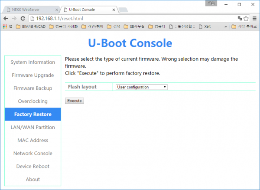Open the BIM/설계/CAD bookmark folder
260x190 pixels.
(31, 26)
